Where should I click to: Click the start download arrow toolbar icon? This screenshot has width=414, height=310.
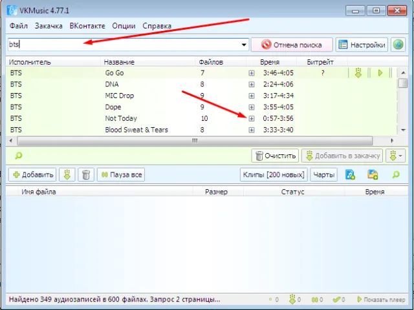67,175
